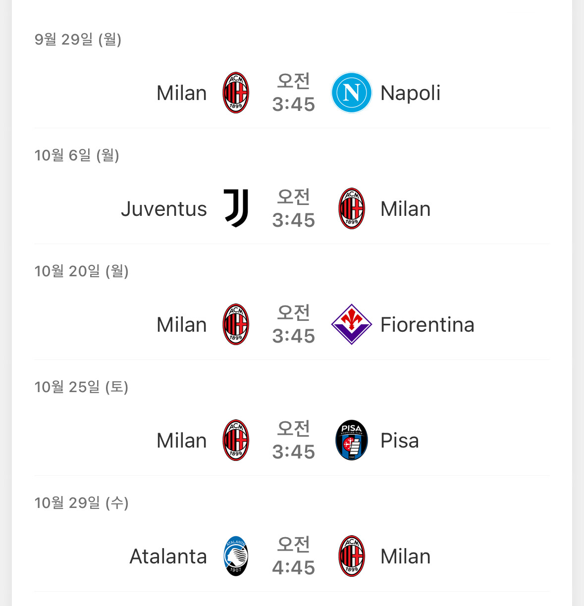Click the Fiorentina crest icon
Viewport: 584px width, 606px height.
coord(351,324)
